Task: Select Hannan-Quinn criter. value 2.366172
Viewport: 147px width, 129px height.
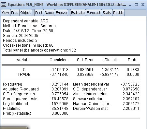Action: coord(131,104)
